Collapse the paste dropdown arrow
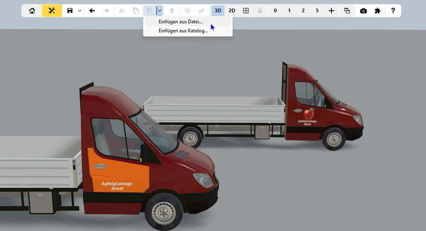Screen dimensions: 426x231 pos(160,11)
